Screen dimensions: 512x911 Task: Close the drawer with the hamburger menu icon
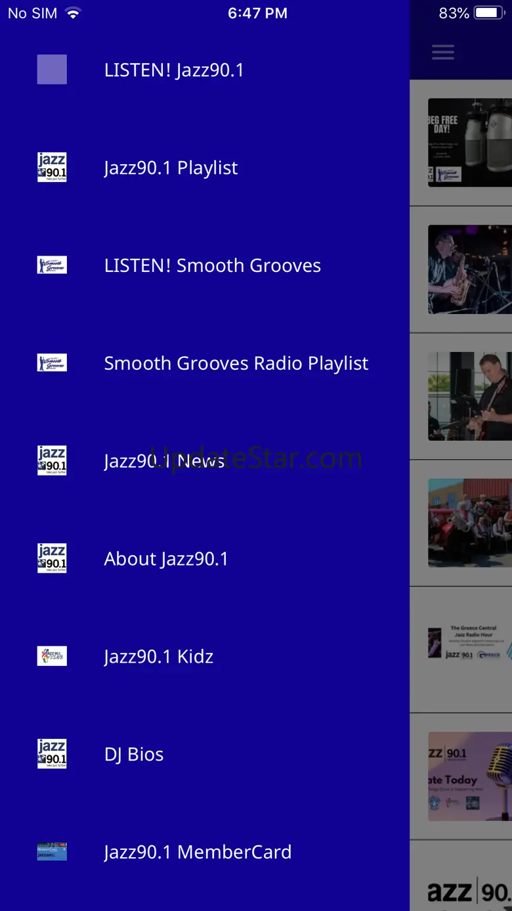point(443,52)
